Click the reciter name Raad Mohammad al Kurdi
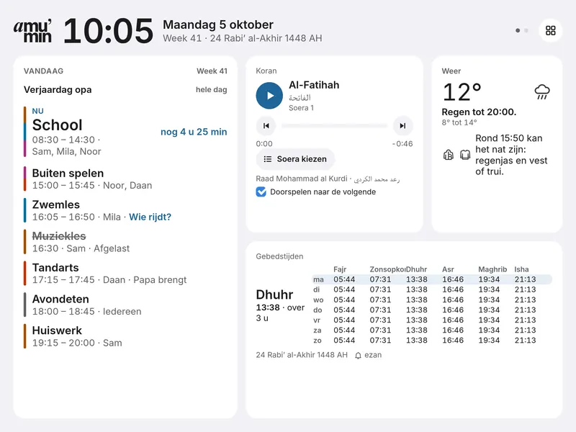 (x=302, y=179)
